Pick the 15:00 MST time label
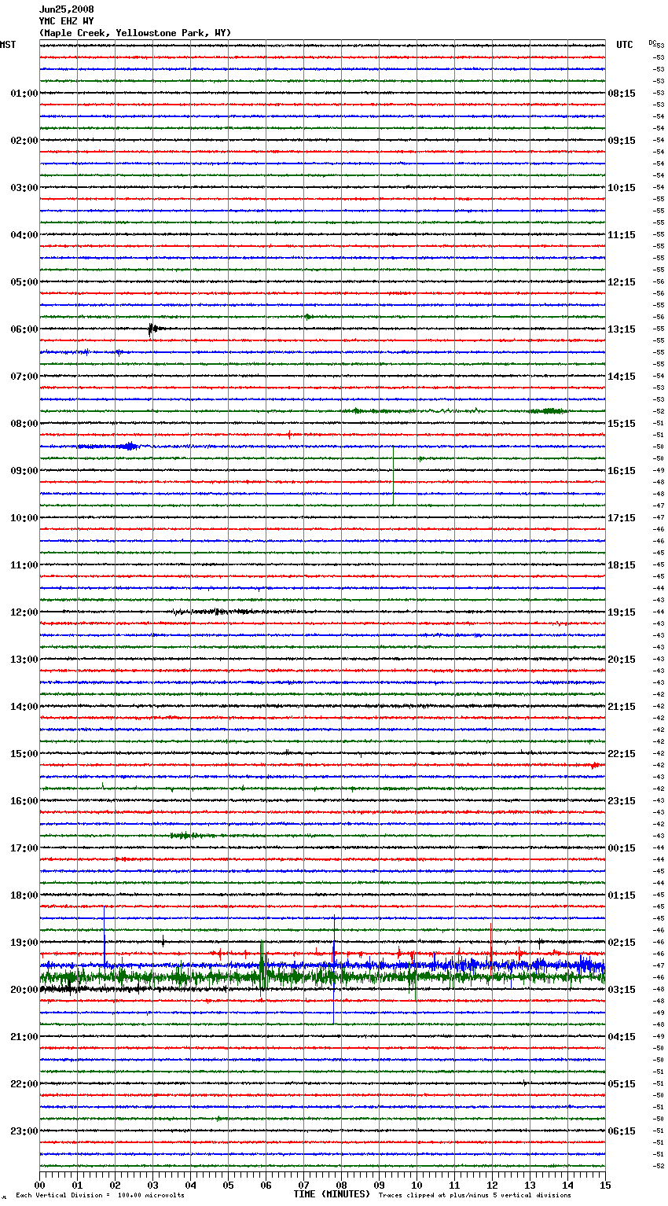Viewport: 668px width, 1206px height. click(x=24, y=754)
